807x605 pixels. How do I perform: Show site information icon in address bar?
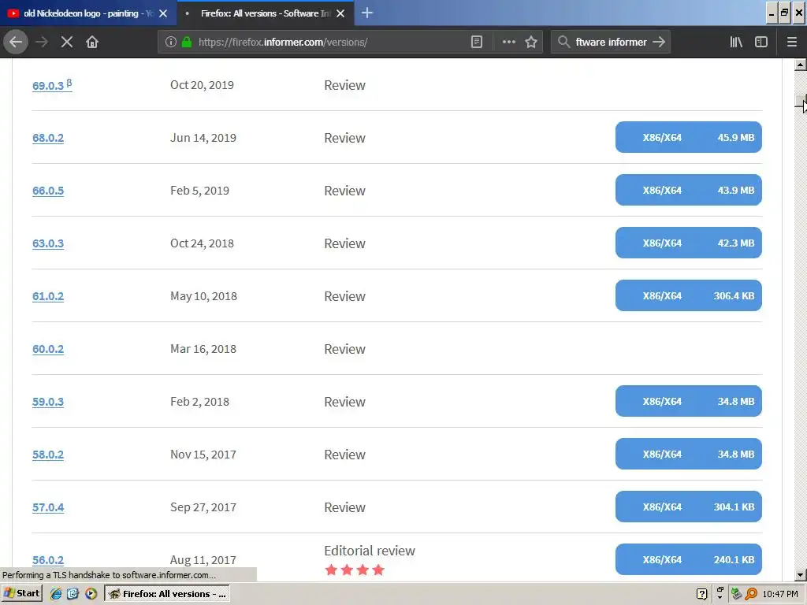pyautogui.click(x=171, y=43)
